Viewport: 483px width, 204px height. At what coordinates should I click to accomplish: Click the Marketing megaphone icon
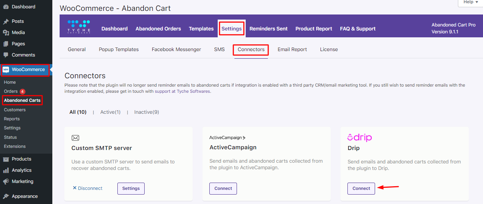(6, 182)
